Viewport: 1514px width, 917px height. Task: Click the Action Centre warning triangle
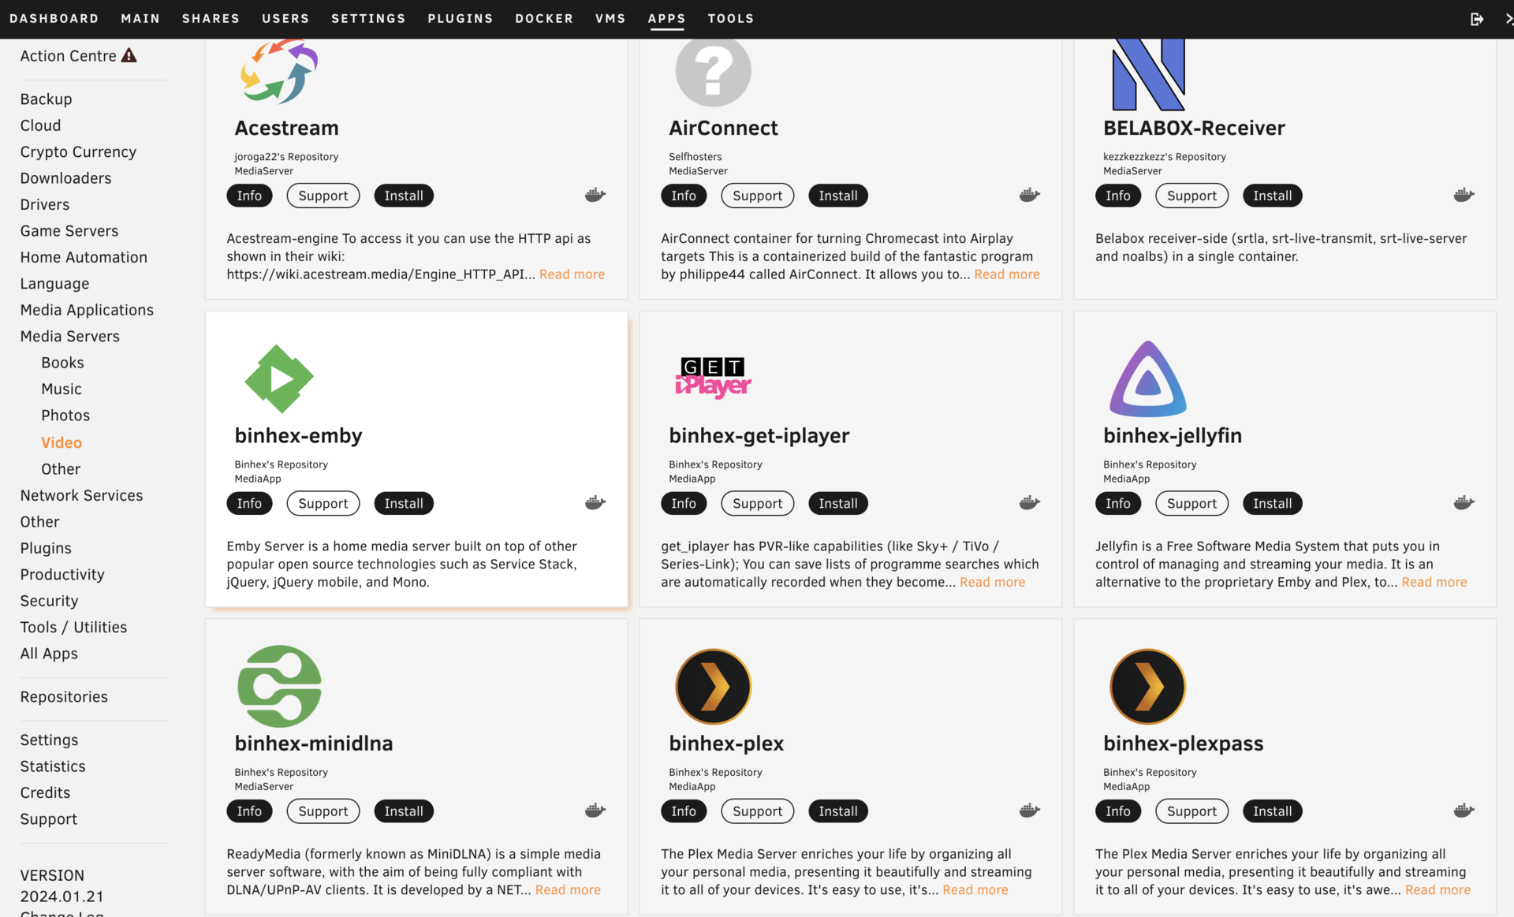[x=129, y=55]
